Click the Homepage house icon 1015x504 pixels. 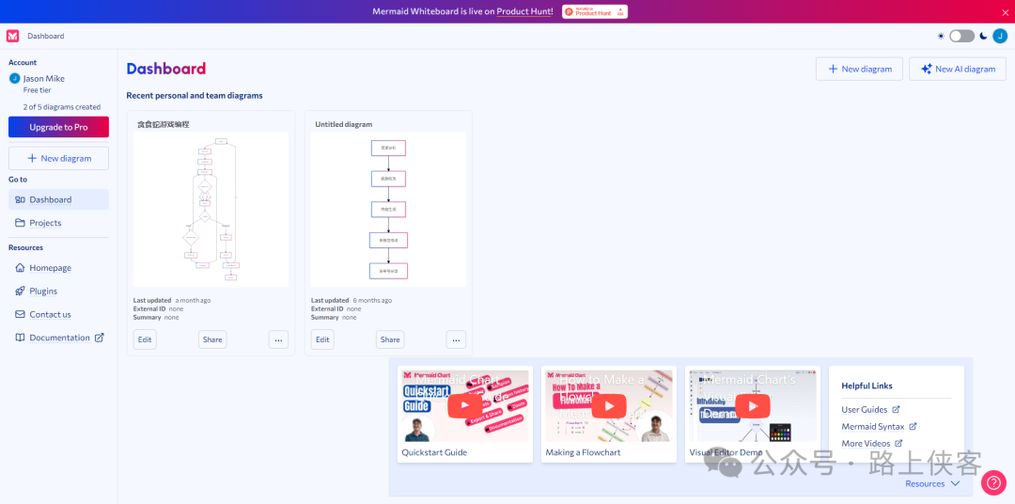pos(20,268)
